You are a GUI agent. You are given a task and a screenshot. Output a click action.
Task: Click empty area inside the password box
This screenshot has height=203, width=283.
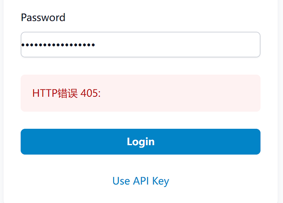tap(177, 45)
